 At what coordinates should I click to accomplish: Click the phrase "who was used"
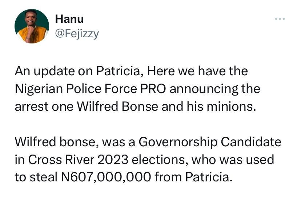[x=233, y=160]
